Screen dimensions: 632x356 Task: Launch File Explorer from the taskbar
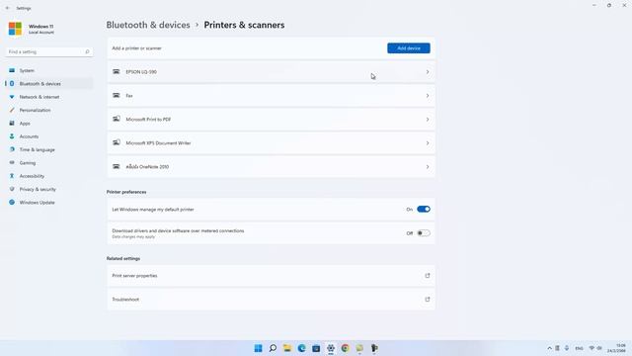(x=287, y=348)
